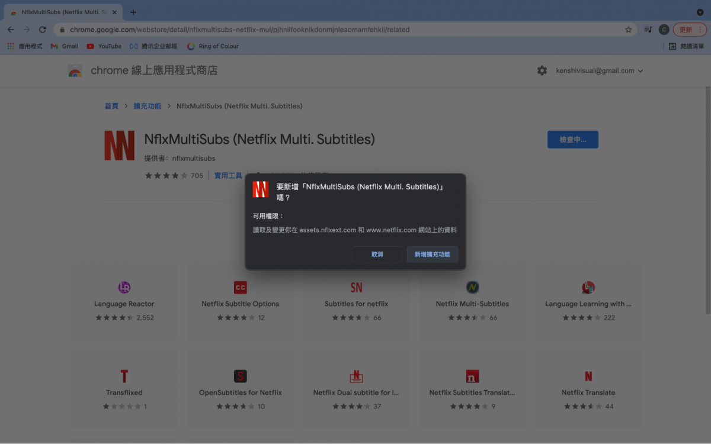This screenshot has height=444, width=711.
Task: Open the Netflix Subtitles Translat... icon
Action: tap(472, 377)
